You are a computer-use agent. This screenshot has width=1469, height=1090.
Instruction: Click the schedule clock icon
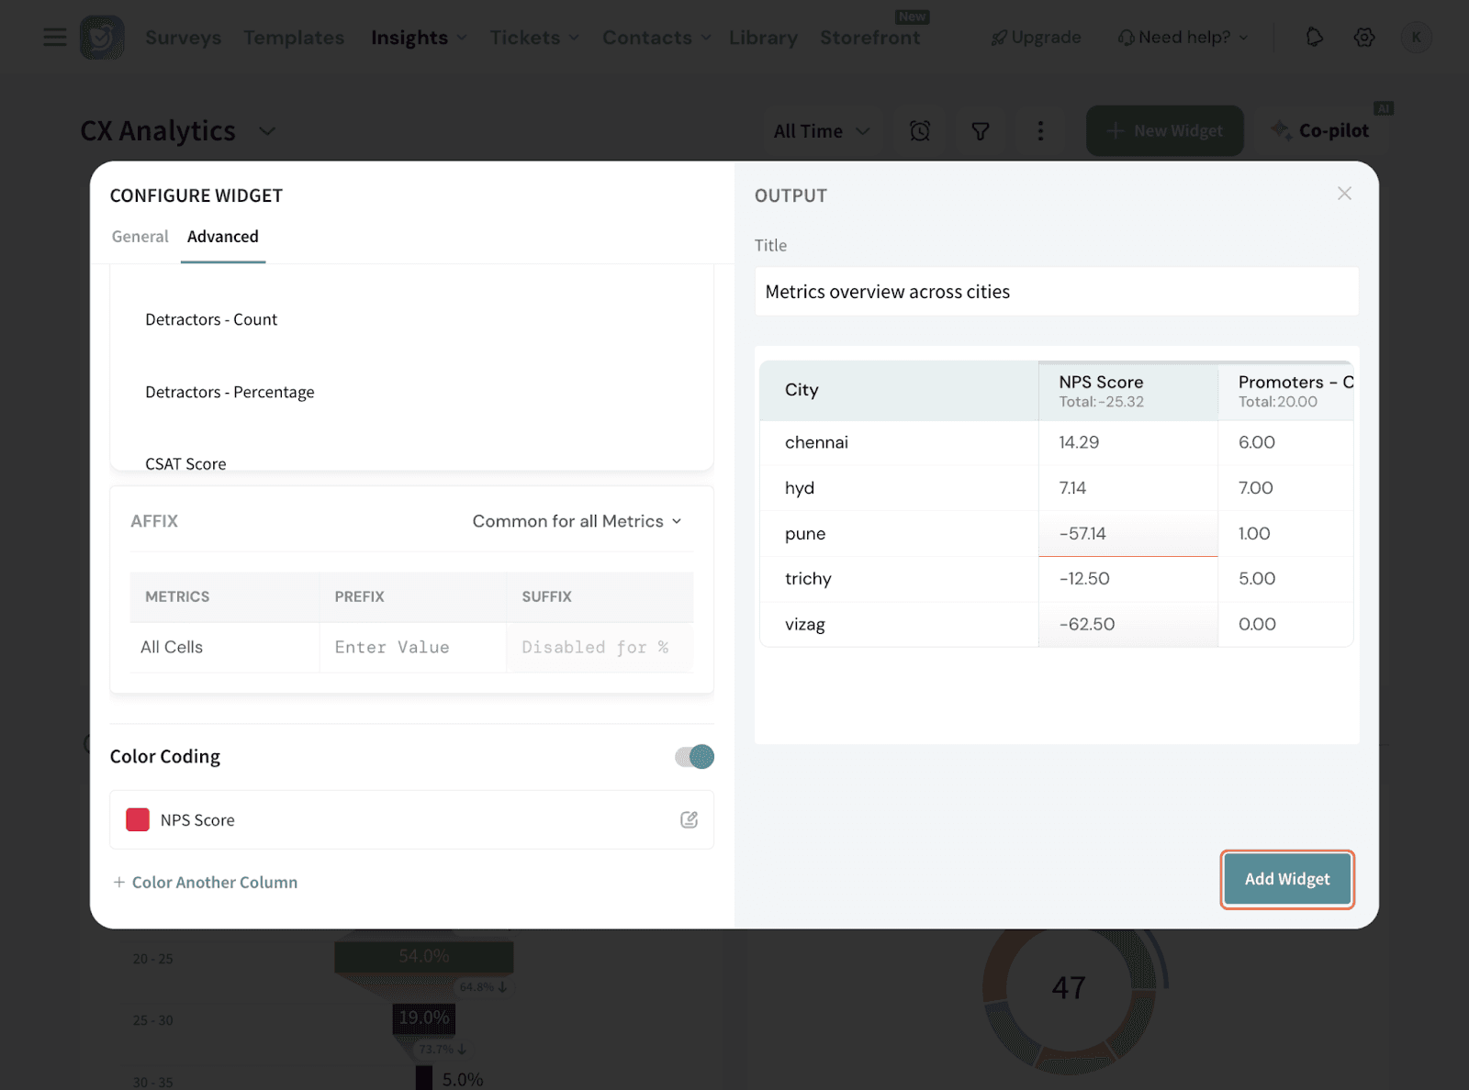[920, 131]
